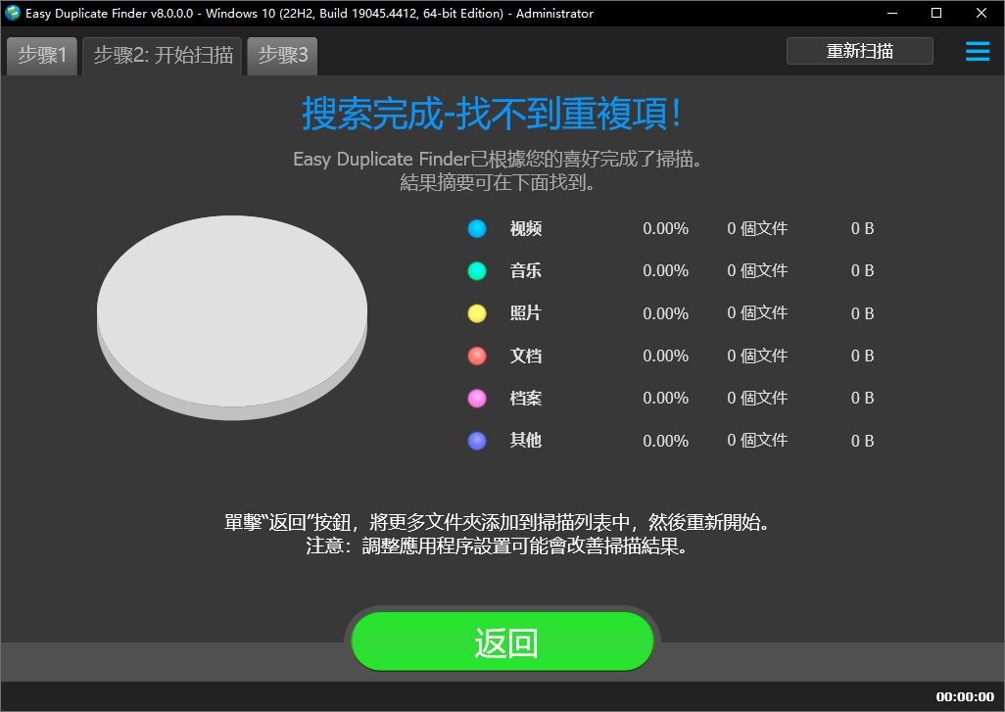Click the 文档 category label

[x=526, y=356]
